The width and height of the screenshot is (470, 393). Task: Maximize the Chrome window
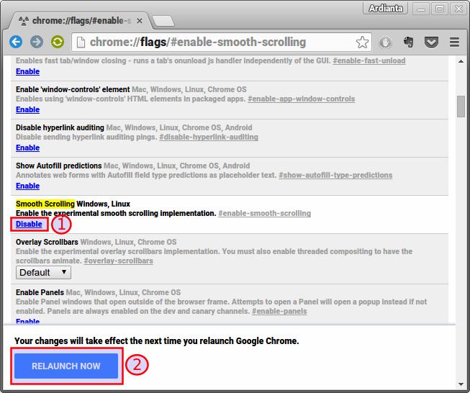[x=440, y=9]
